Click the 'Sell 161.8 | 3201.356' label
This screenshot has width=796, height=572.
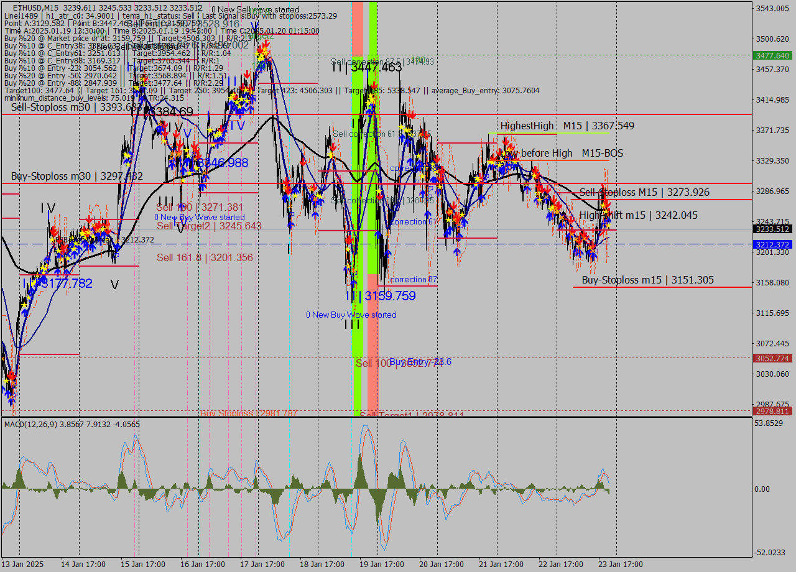205,257
